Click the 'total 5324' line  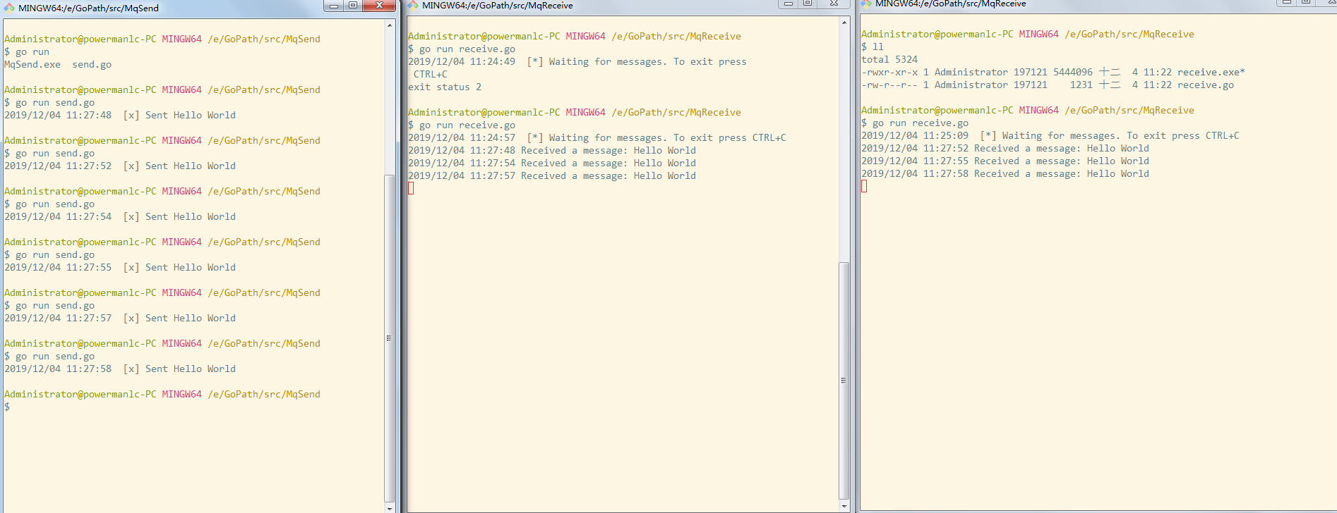click(889, 59)
